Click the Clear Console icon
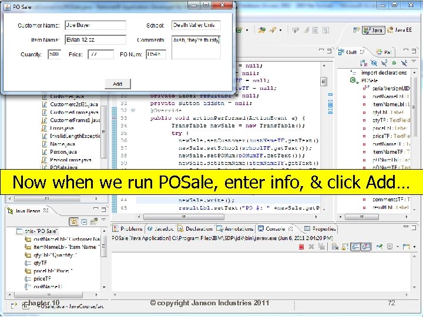Viewport: 423px width, 317px height. click(x=335, y=247)
